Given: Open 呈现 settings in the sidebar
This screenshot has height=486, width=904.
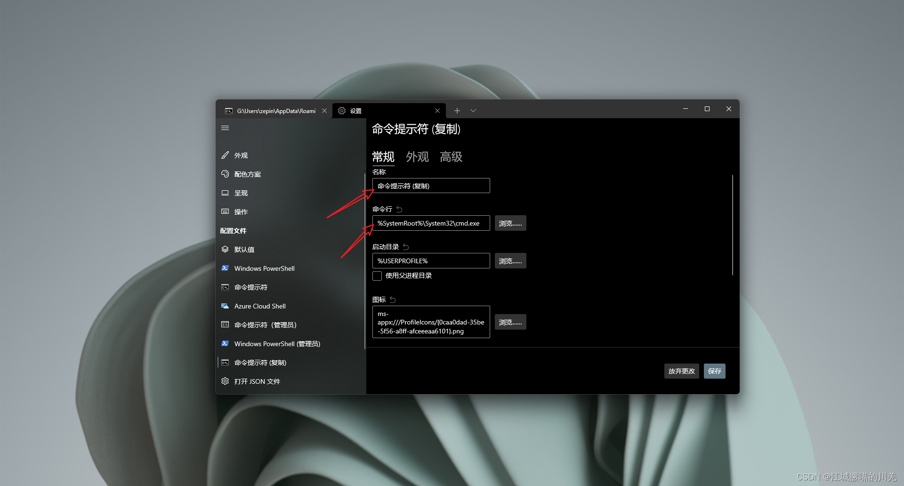Looking at the screenshot, I should tap(290, 193).
